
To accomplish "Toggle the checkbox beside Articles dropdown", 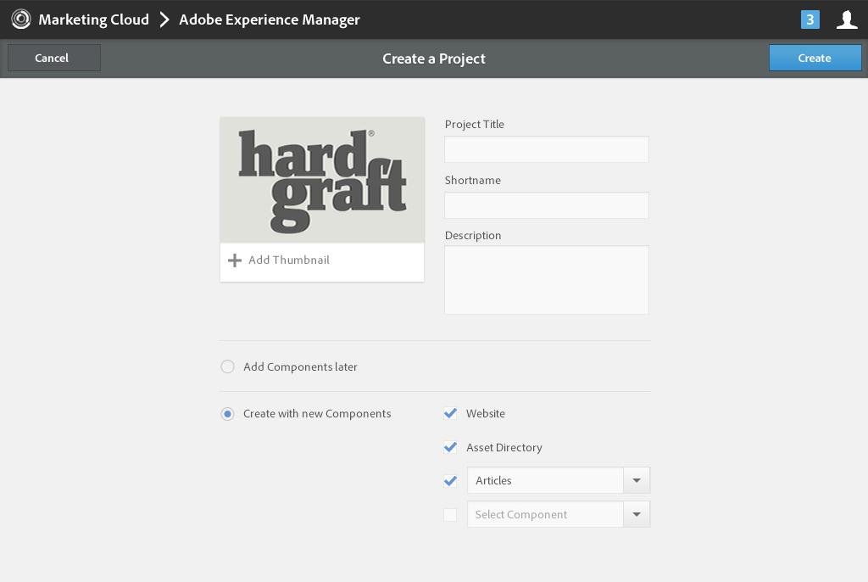I will (x=450, y=481).
